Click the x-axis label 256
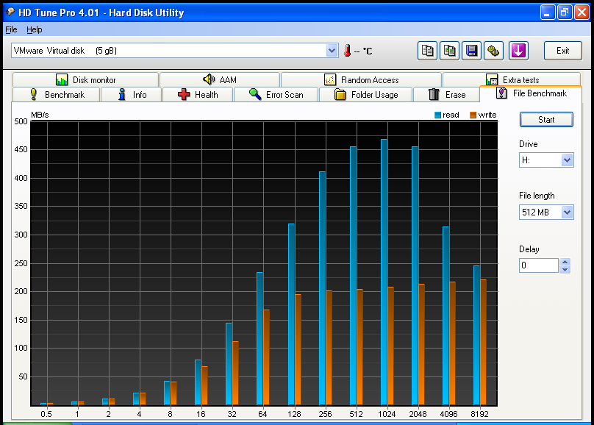The image size is (594, 425). (325, 414)
